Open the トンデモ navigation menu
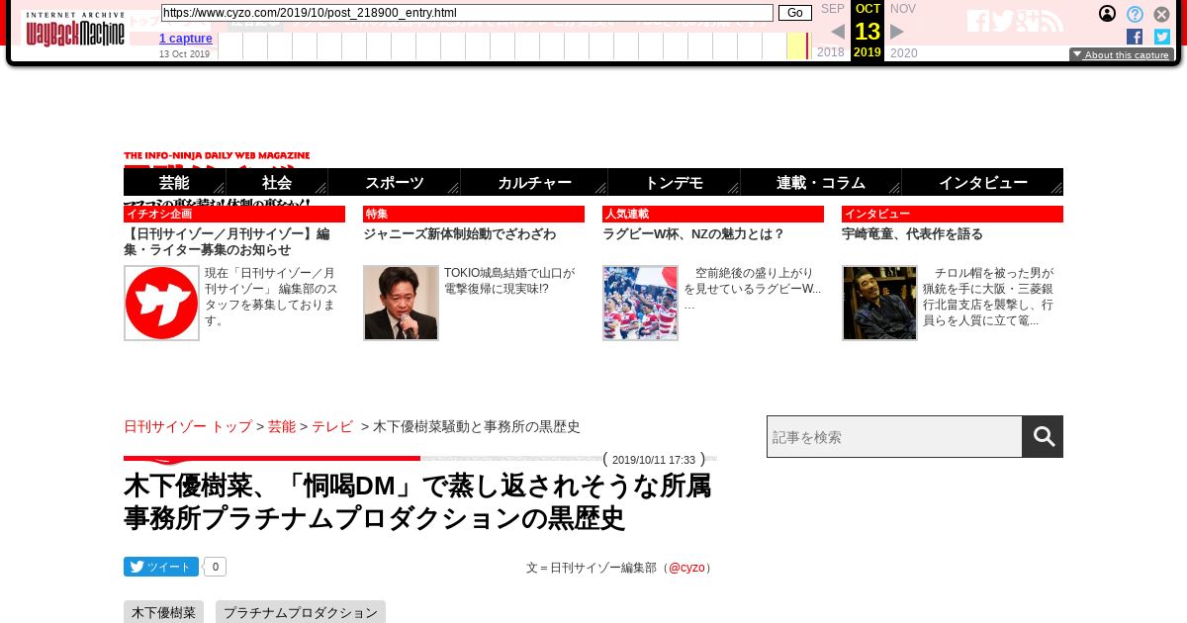 pyautogui.click(x=674, y=182)
